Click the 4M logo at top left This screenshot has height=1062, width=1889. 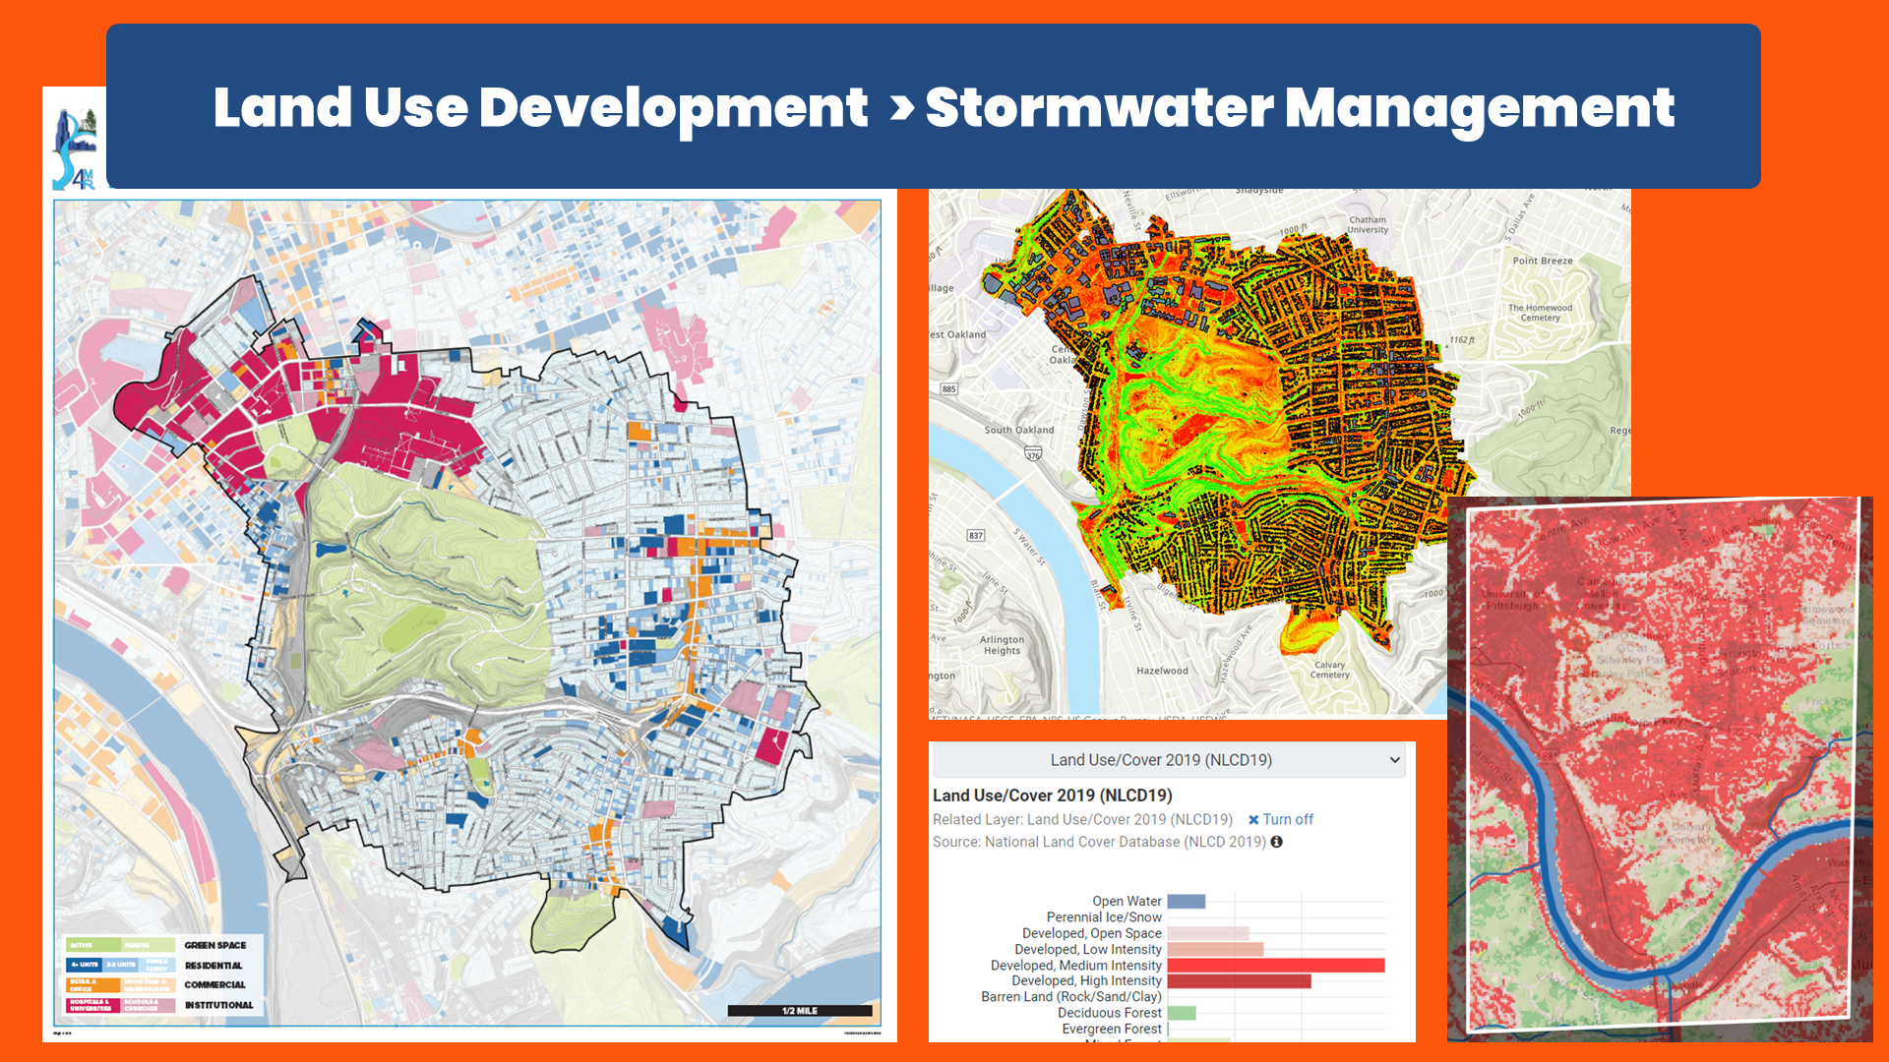click(75, 147)
